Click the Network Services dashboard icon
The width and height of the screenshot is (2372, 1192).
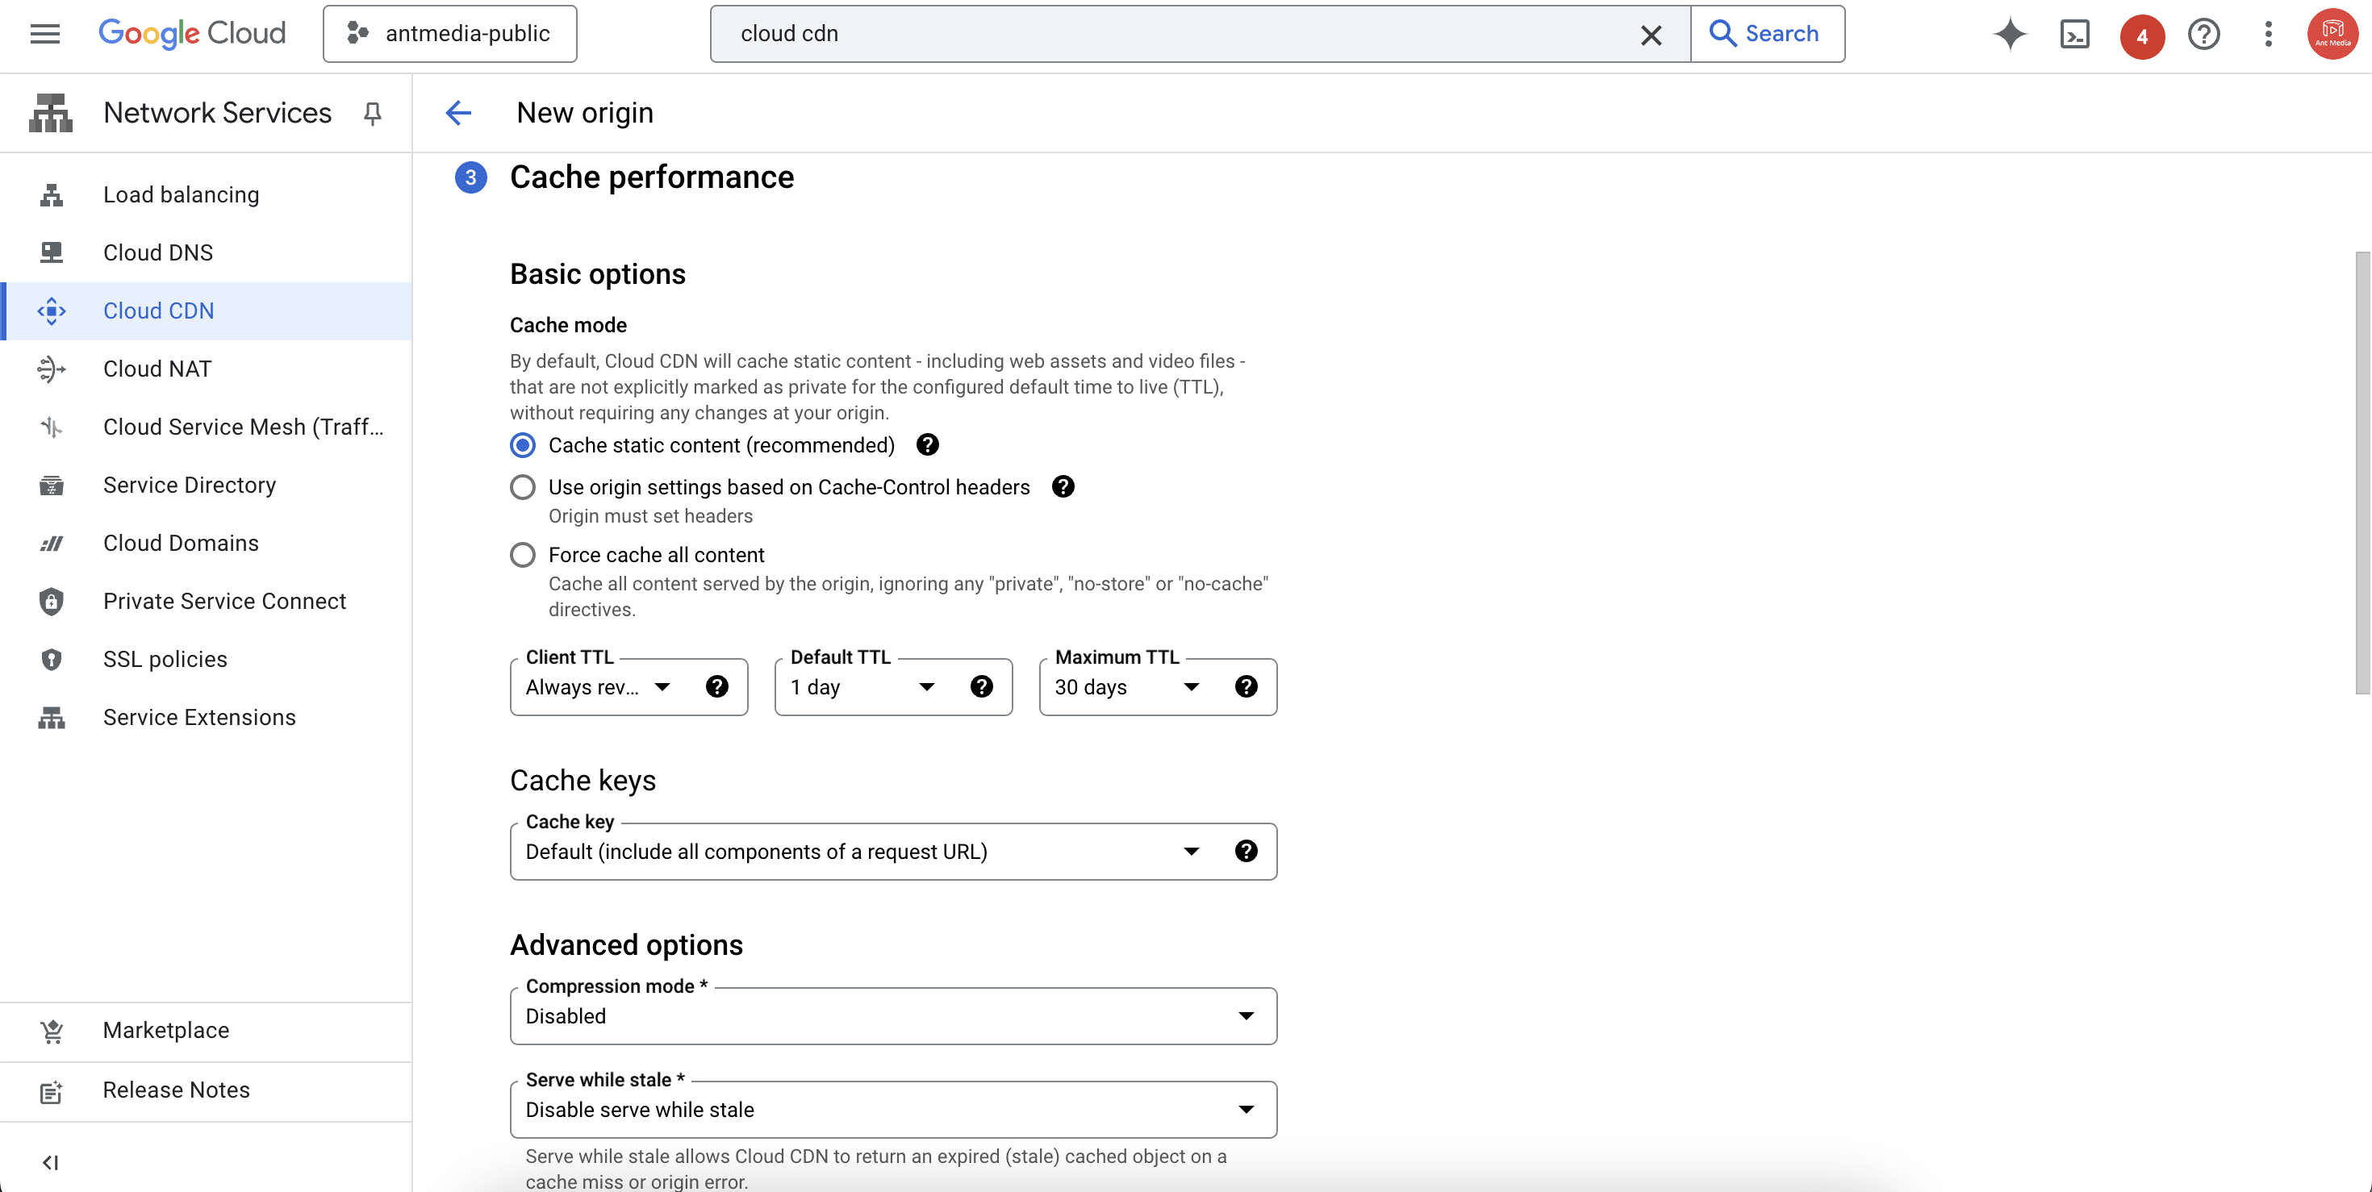52,113
